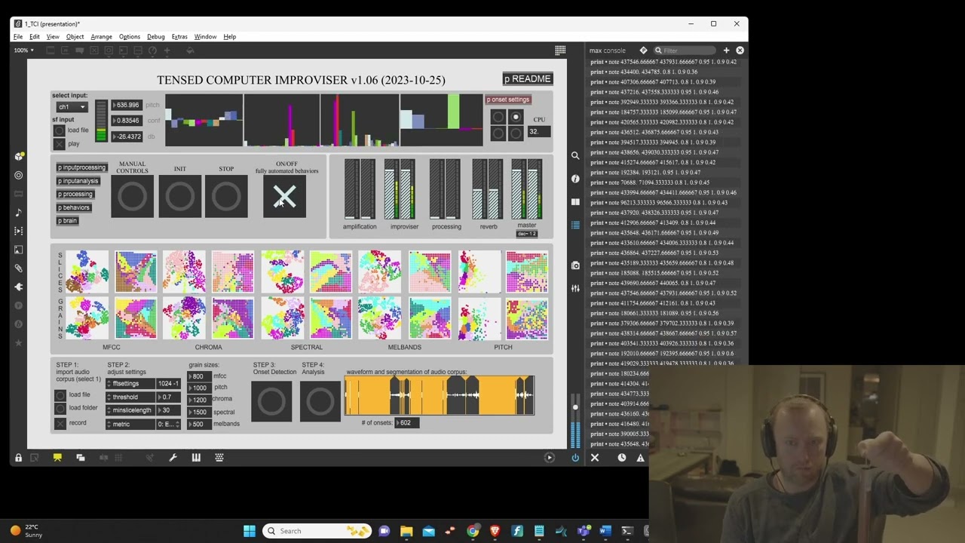Open the minslicelength dropdown
The height and width of the screenshot is (543, 965).
130,410
